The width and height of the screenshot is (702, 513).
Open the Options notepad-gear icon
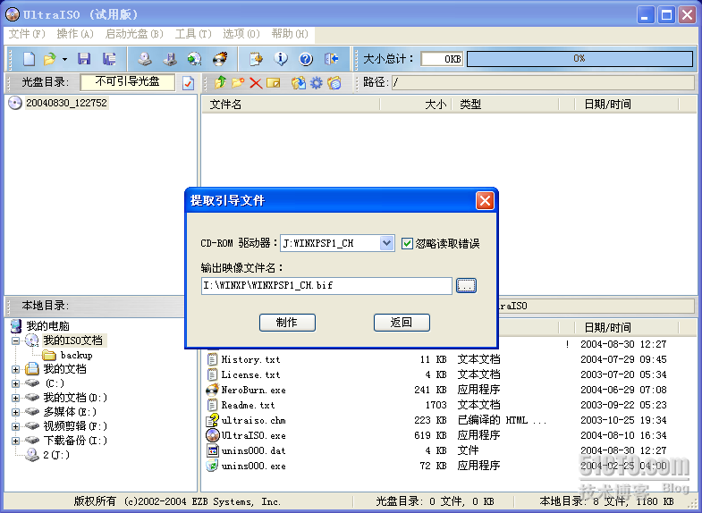coord(256,59)
